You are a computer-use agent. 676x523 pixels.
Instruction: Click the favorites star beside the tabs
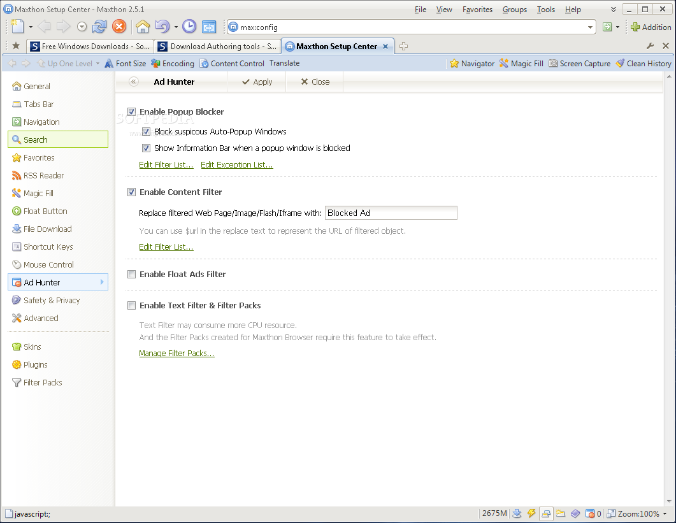[x=16, y=46]
